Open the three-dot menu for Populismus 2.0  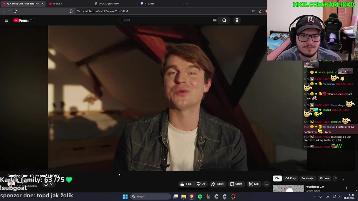point(346,187)
